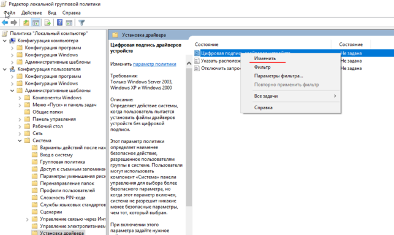Image resolution: width=394 pixels, height=235 pixels.
Task: Select the Перенаправление папок folder
Action: [x=67, y=183]
